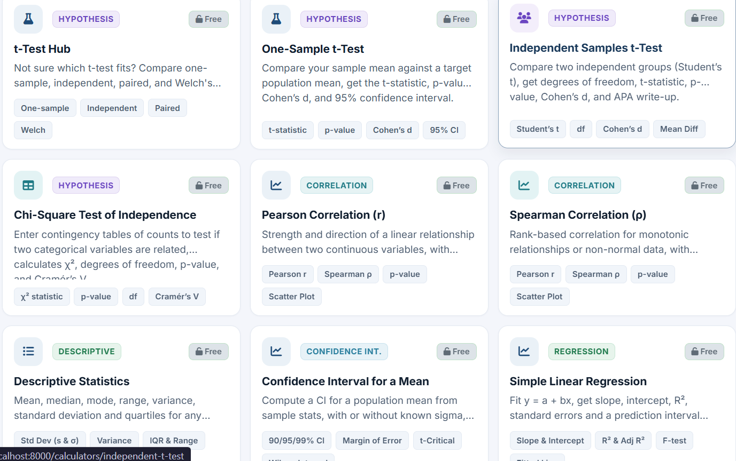736x461 pixels.
Task: Click the Welch tag on t-Test Hub
Action: coord(33,130)
